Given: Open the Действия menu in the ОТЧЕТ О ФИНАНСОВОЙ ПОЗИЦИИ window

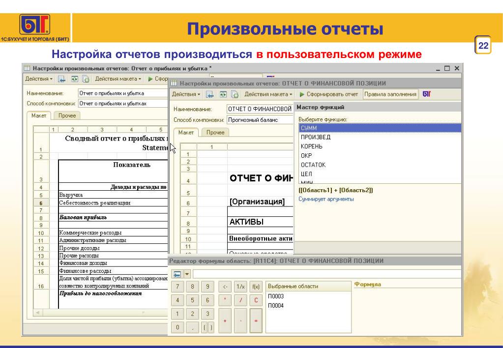Looking at the screenshot, I should 186,94.
